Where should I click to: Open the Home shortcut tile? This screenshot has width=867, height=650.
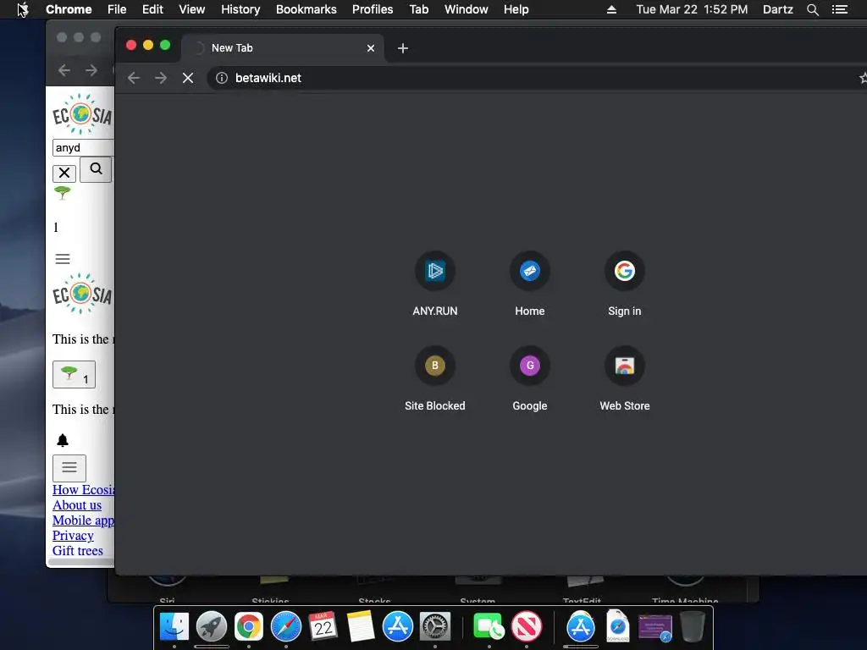tap(530, 284)
